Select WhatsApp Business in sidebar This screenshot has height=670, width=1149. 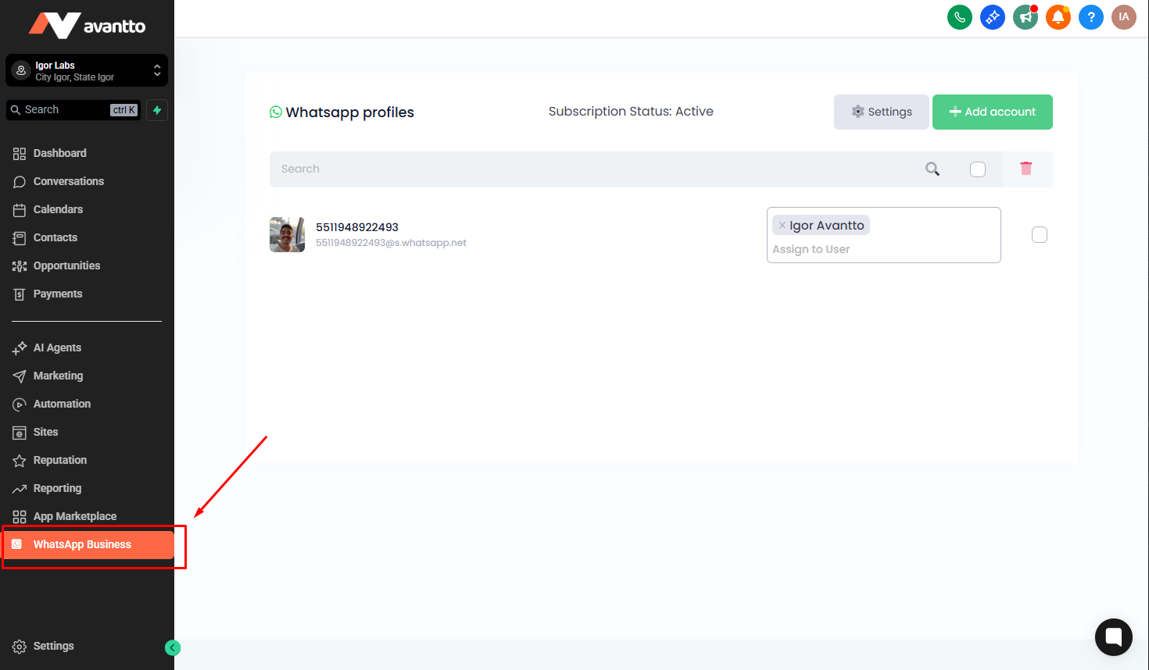(88, 544)
